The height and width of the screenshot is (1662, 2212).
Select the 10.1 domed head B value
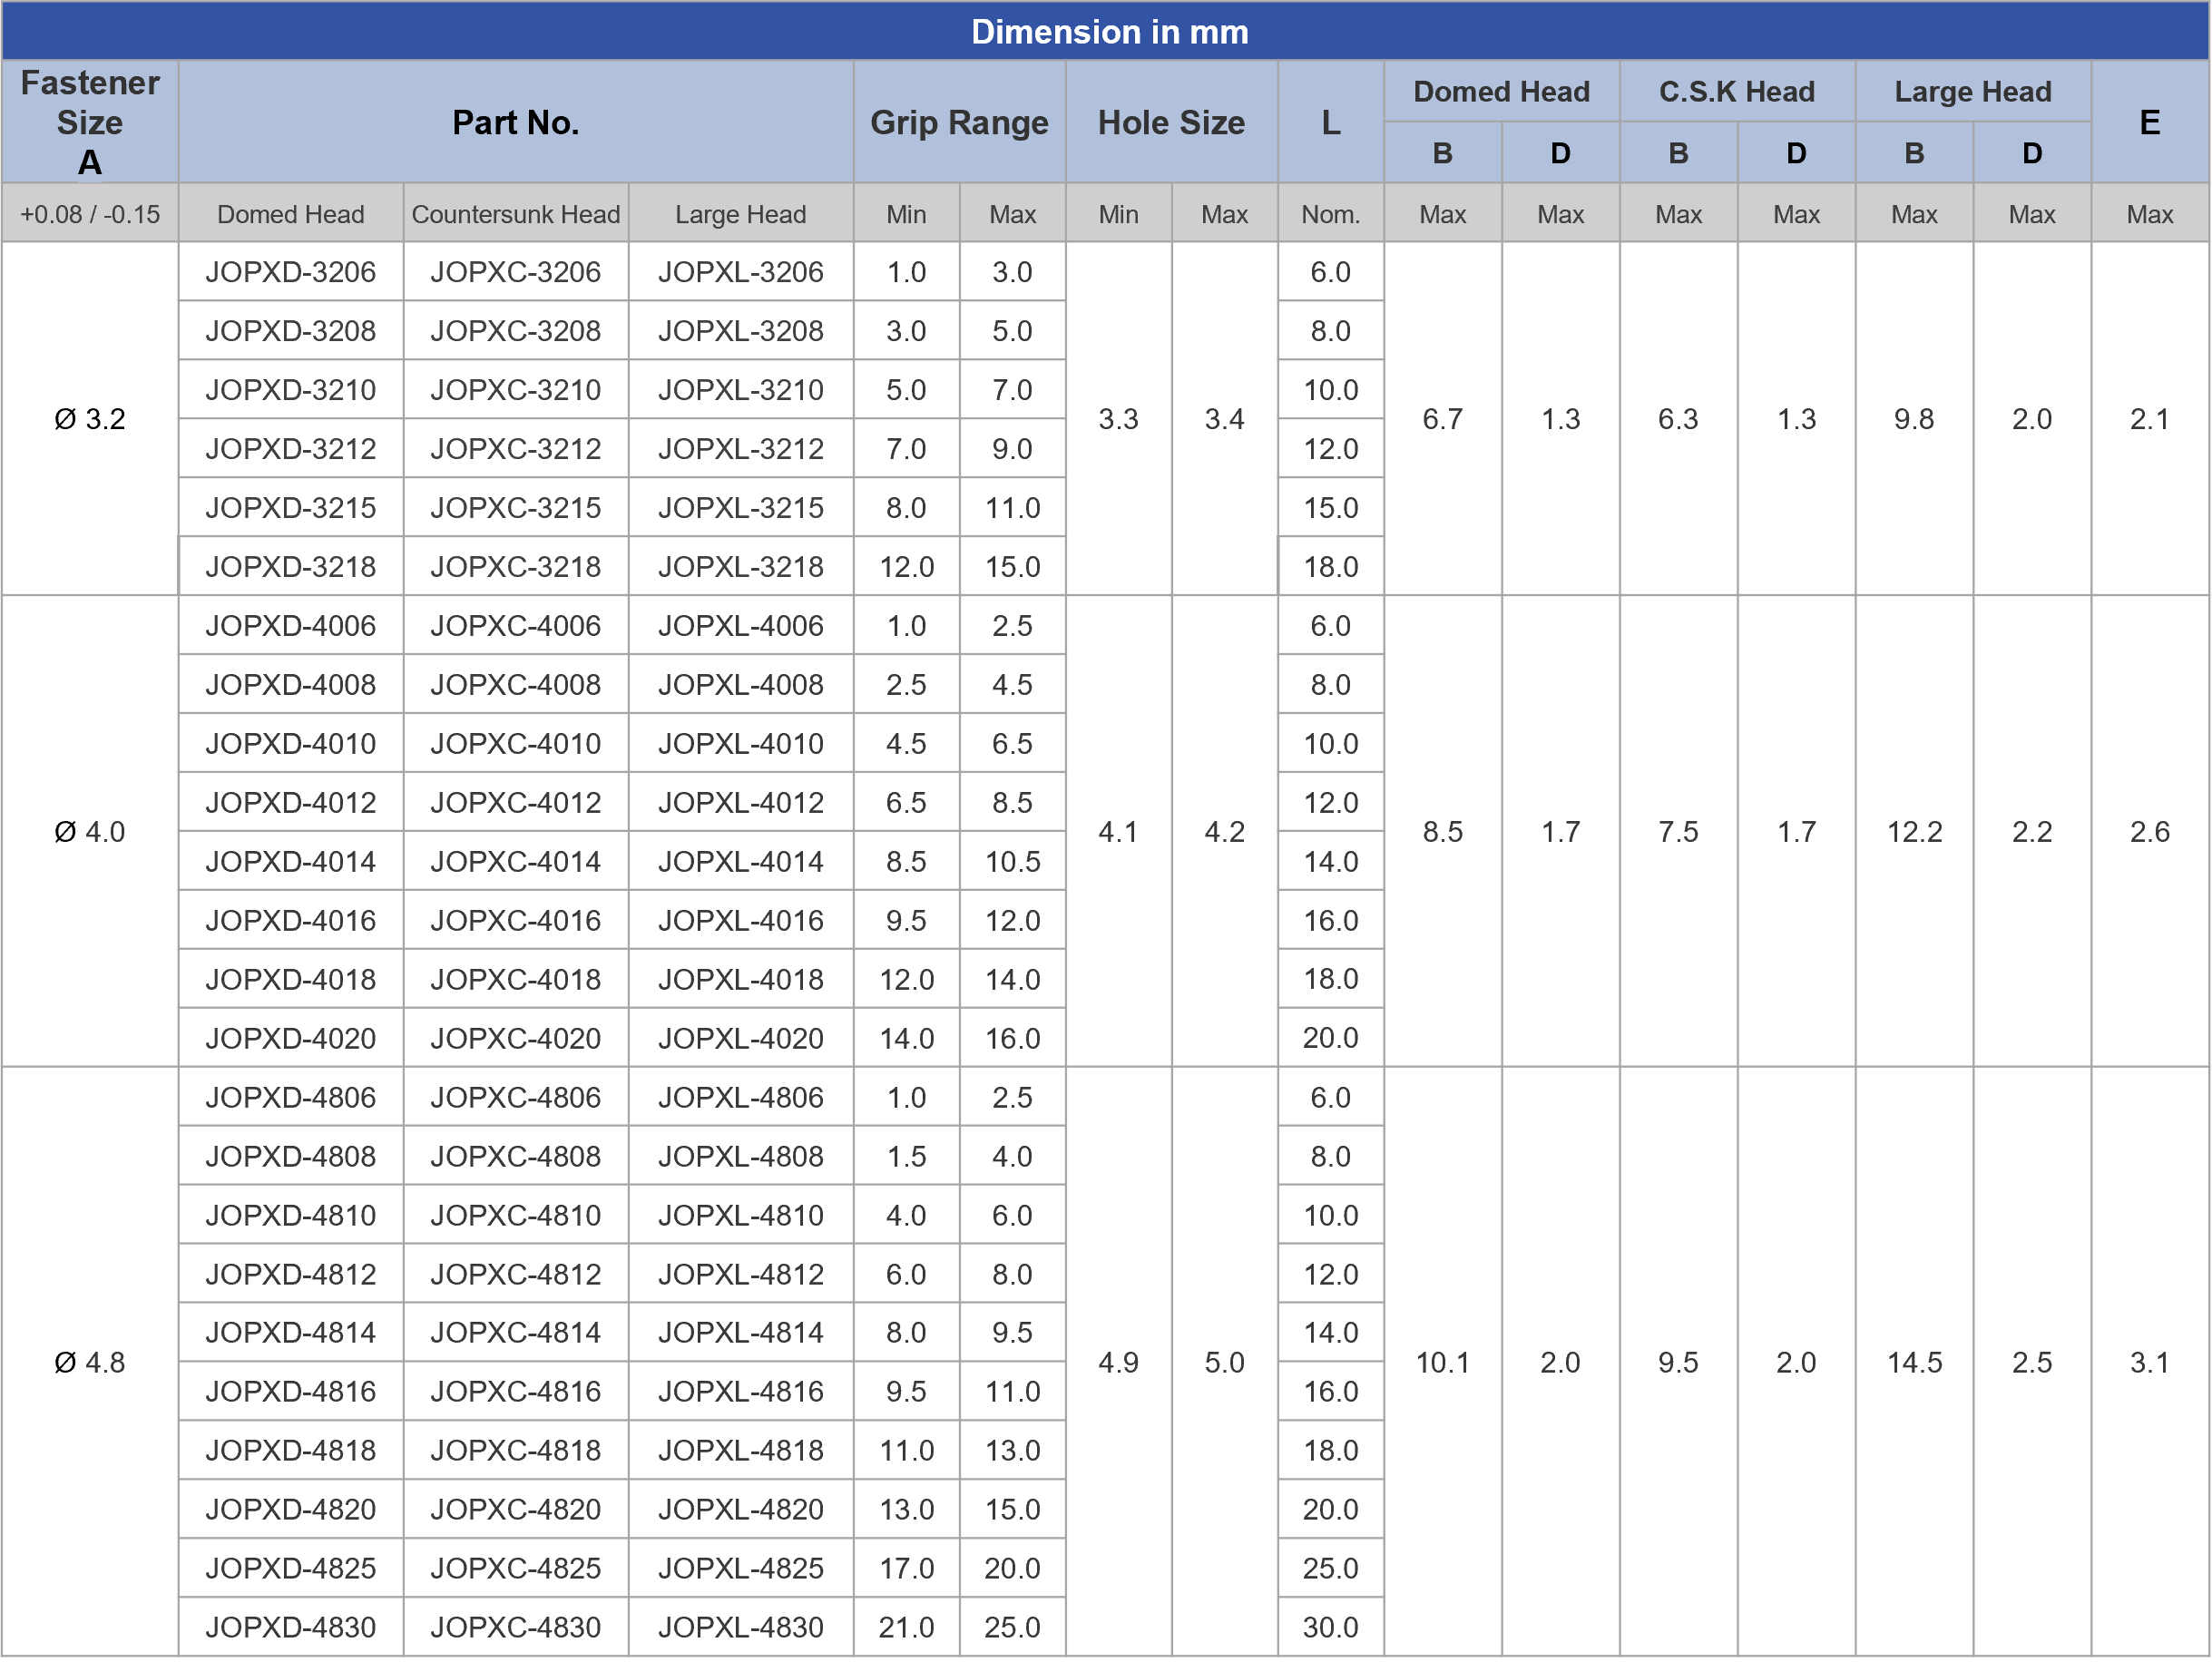tap(1443, 1363)
